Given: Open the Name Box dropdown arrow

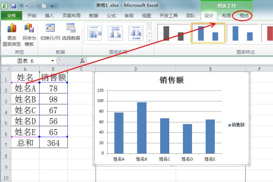Looking at the screenshot, I should 52,61.
